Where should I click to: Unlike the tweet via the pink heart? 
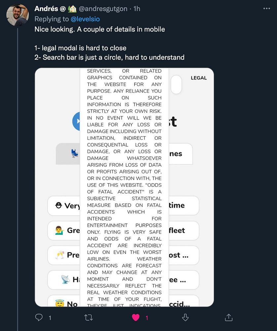coord(136,317)
